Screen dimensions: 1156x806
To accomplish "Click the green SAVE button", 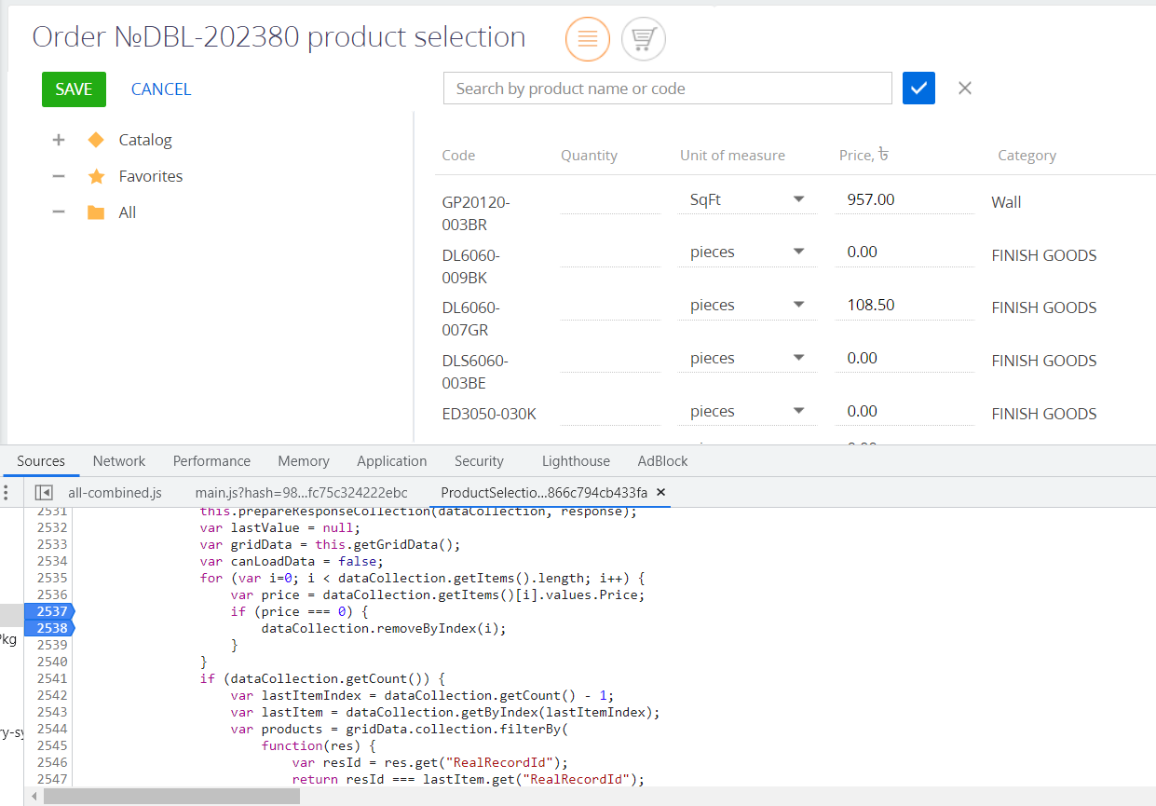I will click(x=74, y=89).
